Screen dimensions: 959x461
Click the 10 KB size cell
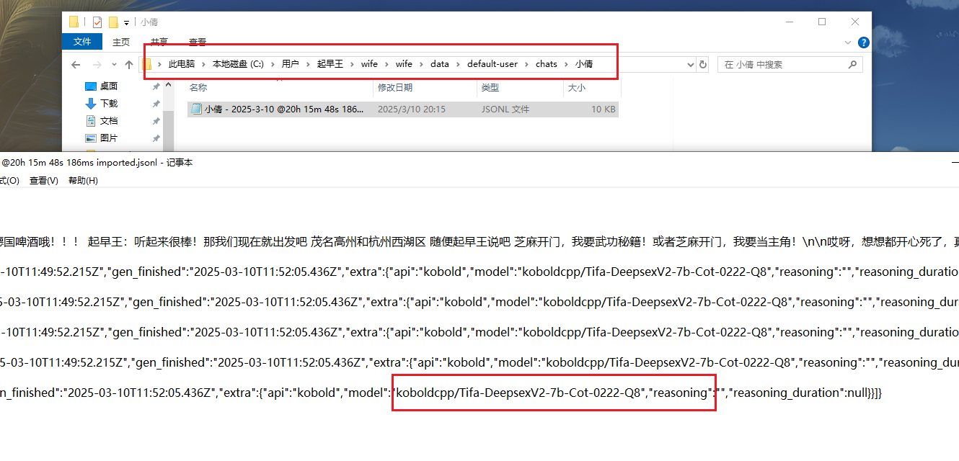604,109
